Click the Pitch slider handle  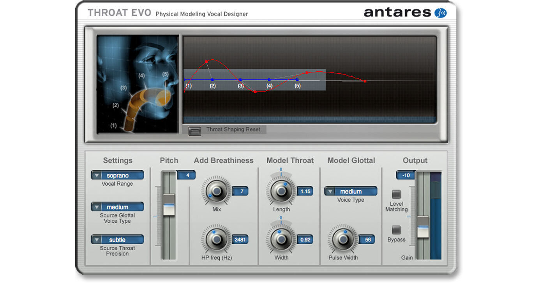[x=169, y=204]
